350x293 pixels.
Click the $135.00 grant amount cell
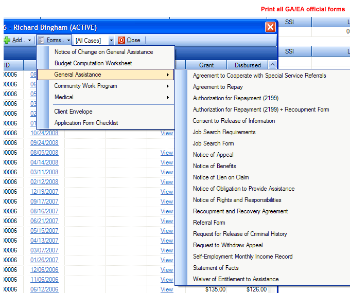tap(215, 289)
